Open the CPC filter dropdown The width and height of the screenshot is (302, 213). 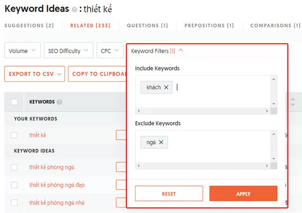[x=110, y=50]
